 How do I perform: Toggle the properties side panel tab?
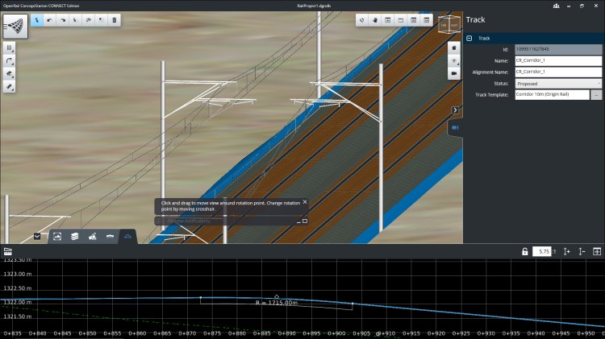455,127
